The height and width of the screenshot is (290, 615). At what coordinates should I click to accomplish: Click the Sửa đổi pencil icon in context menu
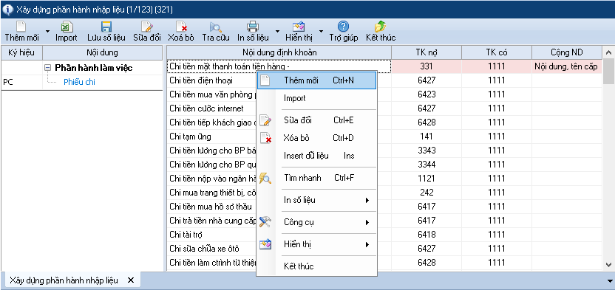[265, 120]
